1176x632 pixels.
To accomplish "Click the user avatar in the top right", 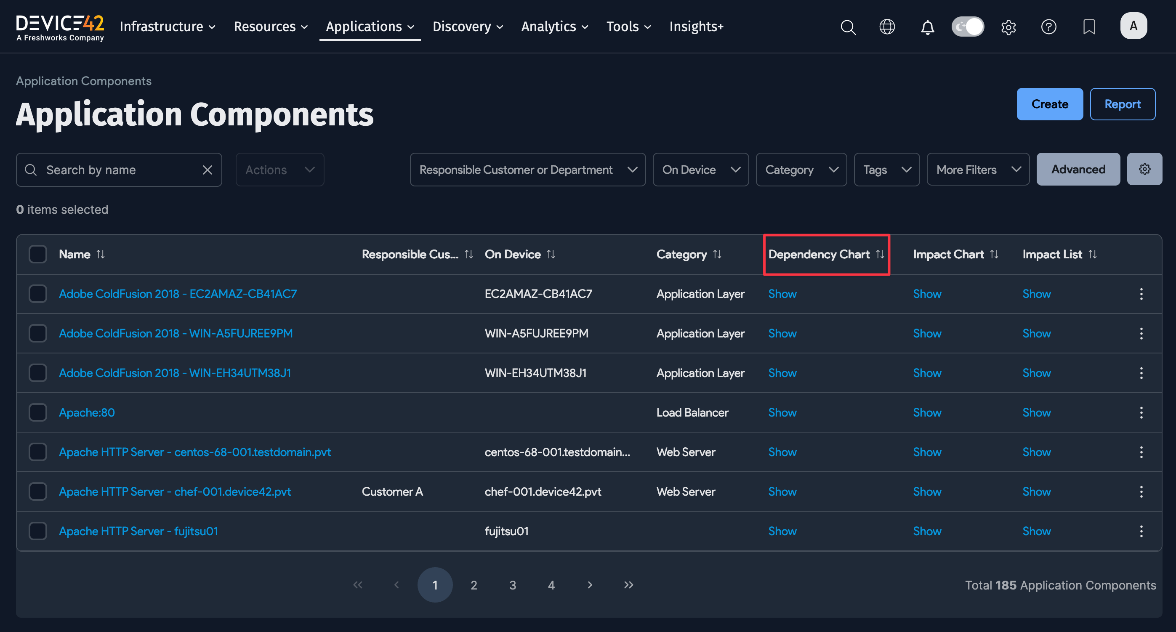I will pyautogui.click(x=1133, y=26).
